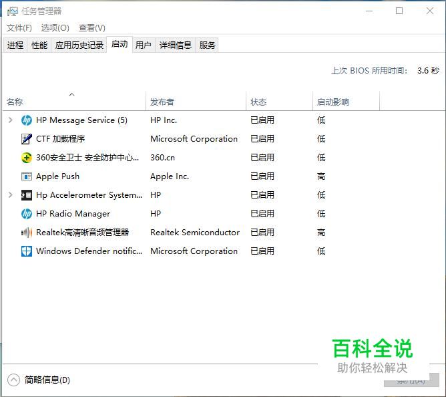Click the Apple Push icon
The width and height of the screenshot is (446, 397).
[27, 177]
